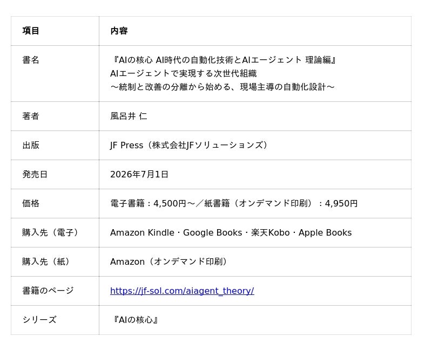Screen dimensions: 432x351
Task: Select the 出版 row label
Action: click(31, 145)
